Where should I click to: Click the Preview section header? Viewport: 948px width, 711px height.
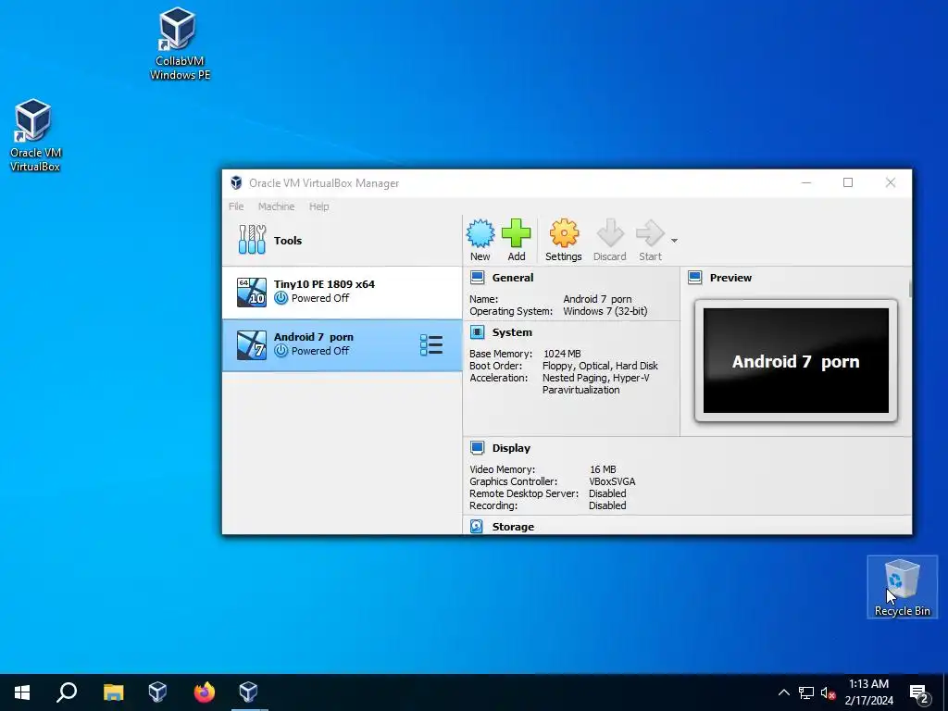click(x=730, y=278)
